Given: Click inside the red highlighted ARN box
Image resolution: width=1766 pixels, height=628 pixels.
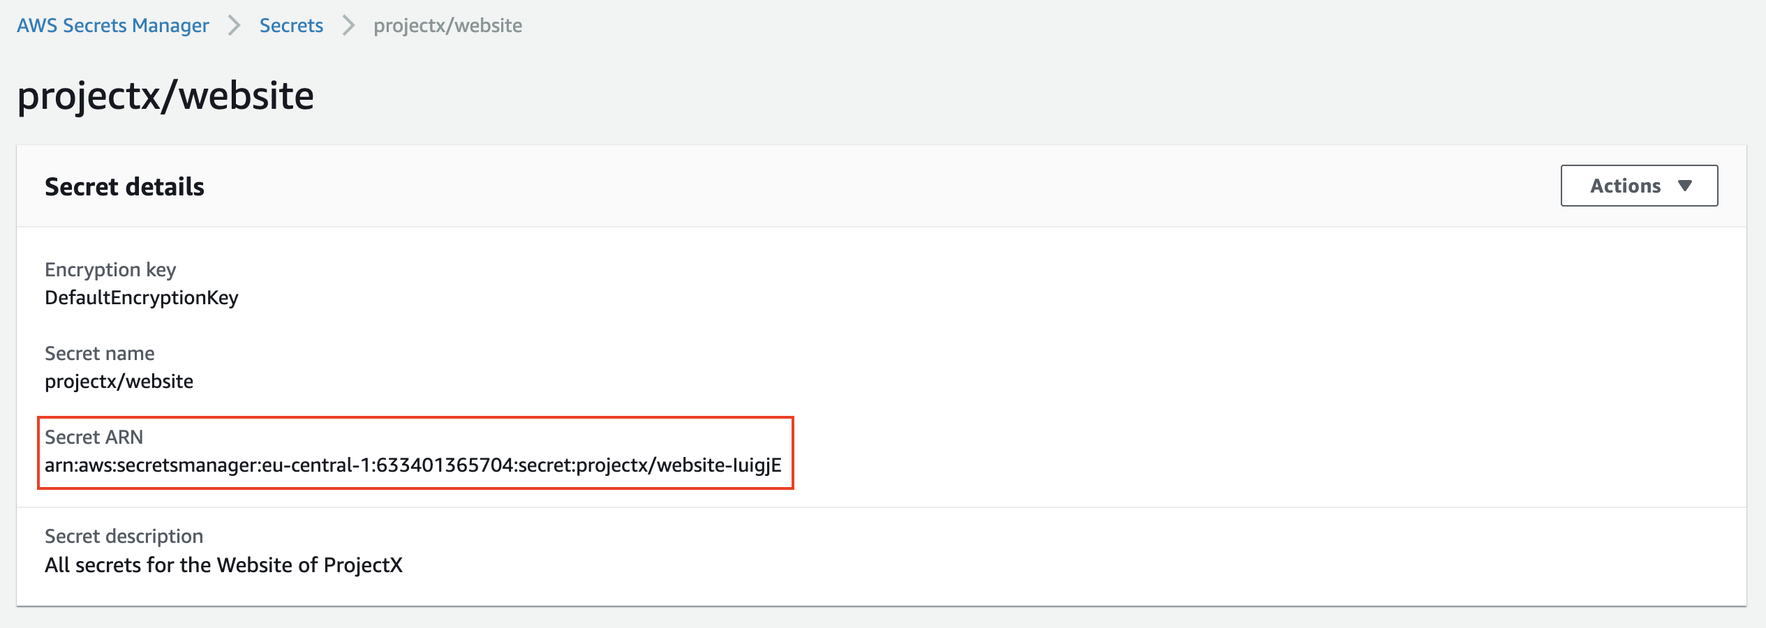Looking at the screenshot, I should click(415, 453).
